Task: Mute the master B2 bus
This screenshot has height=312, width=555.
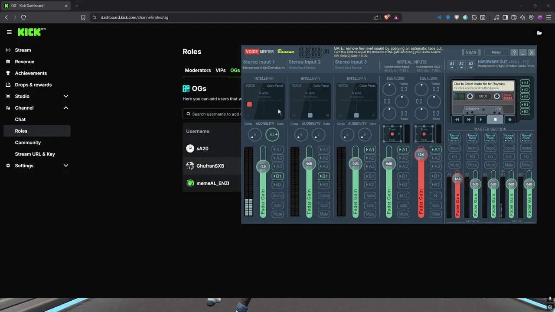Action: (526, 165)
